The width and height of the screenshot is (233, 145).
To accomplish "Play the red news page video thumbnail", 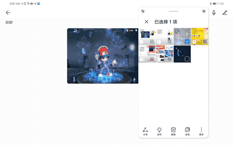I will (159, 59).
